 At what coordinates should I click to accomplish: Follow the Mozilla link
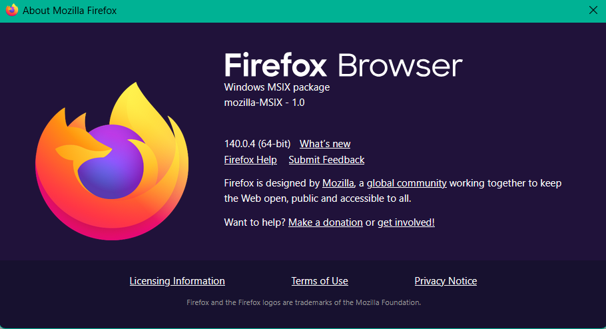pyautogui.click(x=338, y=182)
